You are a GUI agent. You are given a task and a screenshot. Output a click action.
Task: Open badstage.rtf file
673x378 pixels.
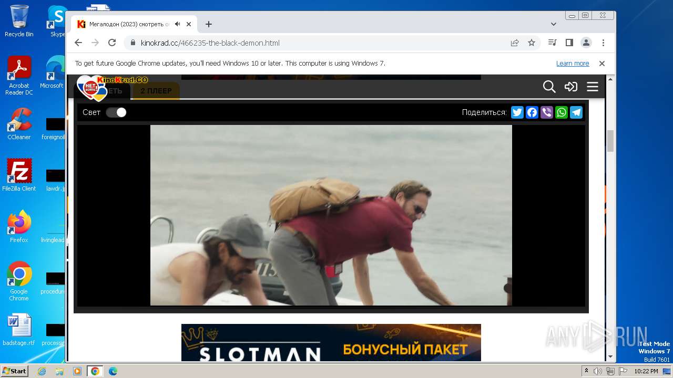(x=19, y=330)
